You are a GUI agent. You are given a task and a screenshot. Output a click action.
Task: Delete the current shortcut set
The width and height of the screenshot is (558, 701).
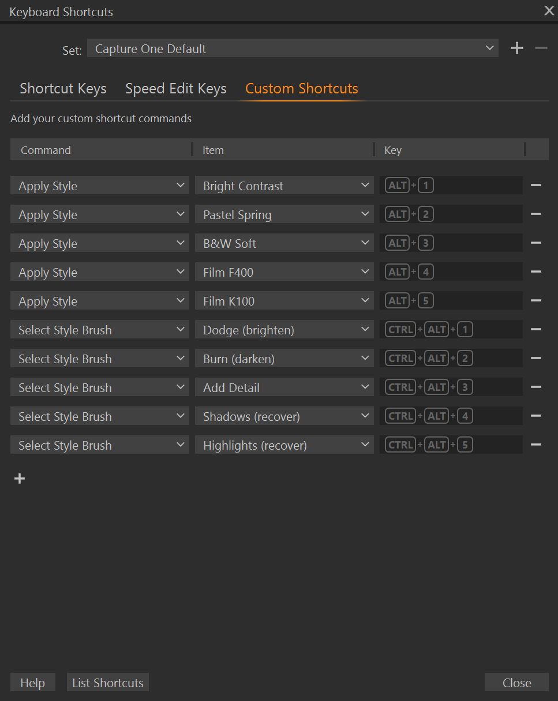(x=541, y=48)
